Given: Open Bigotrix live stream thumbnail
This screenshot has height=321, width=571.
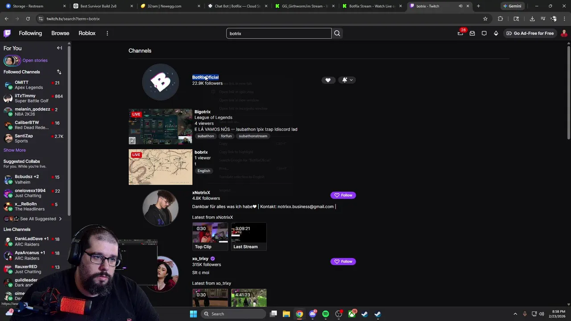Looking at the screenshot, I should click(x=161, y=127).
